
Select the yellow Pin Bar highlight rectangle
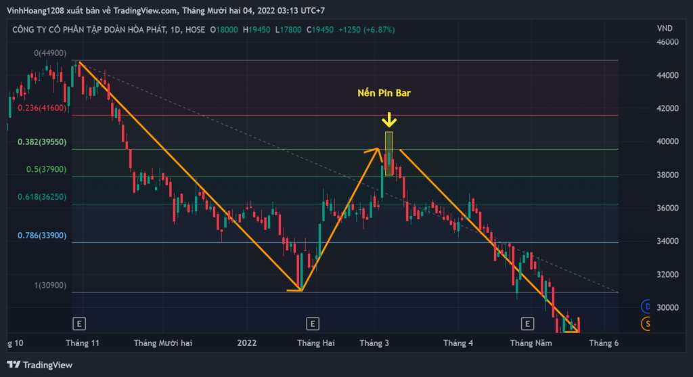tap(389, 153)
